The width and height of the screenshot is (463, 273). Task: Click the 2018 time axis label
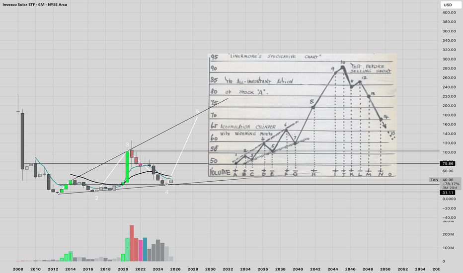pyautogui.click(x=105, y=269)
